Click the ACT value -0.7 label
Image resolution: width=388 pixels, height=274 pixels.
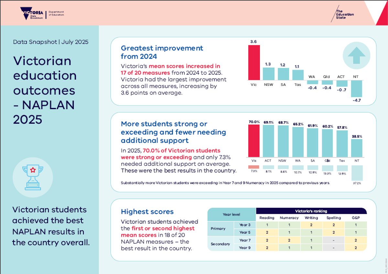(342, 90)
